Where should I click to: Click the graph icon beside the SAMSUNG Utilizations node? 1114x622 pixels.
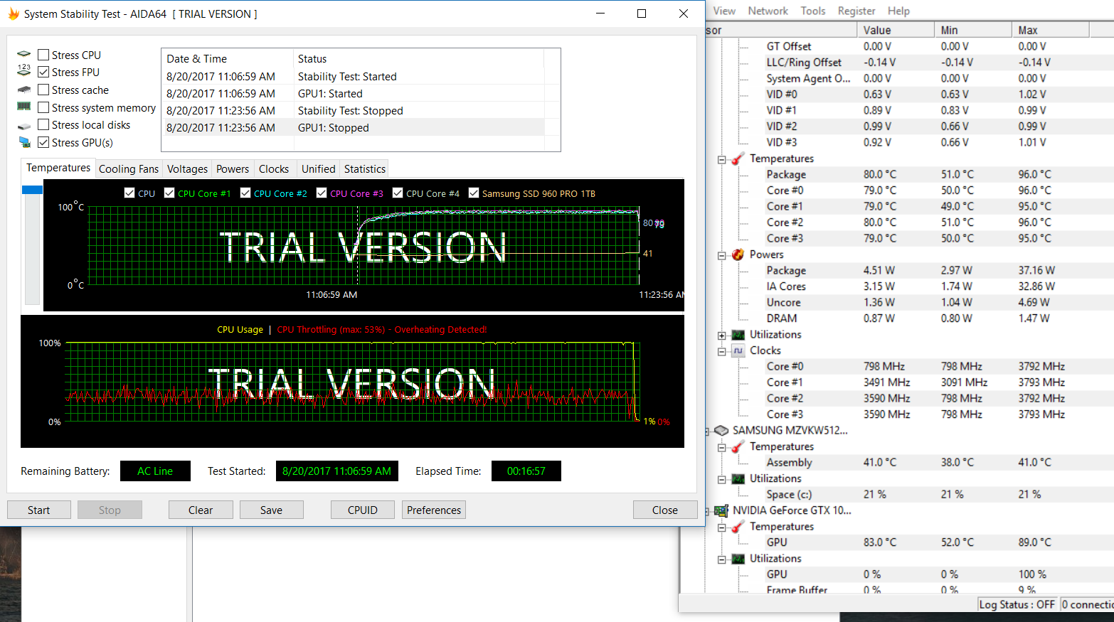pos(738,479)
